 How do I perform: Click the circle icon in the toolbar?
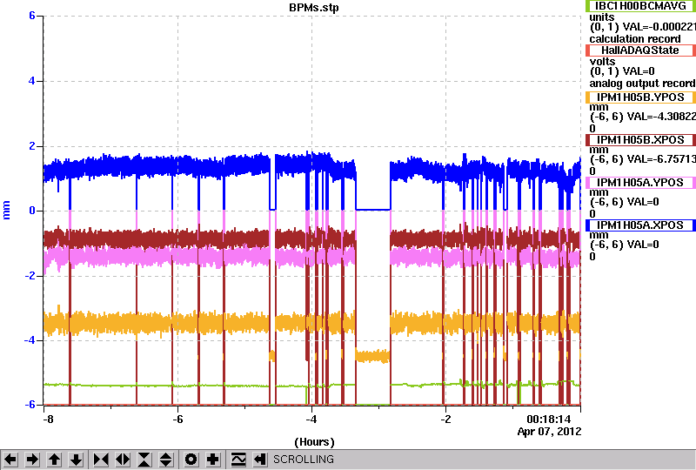coord(191,460)
